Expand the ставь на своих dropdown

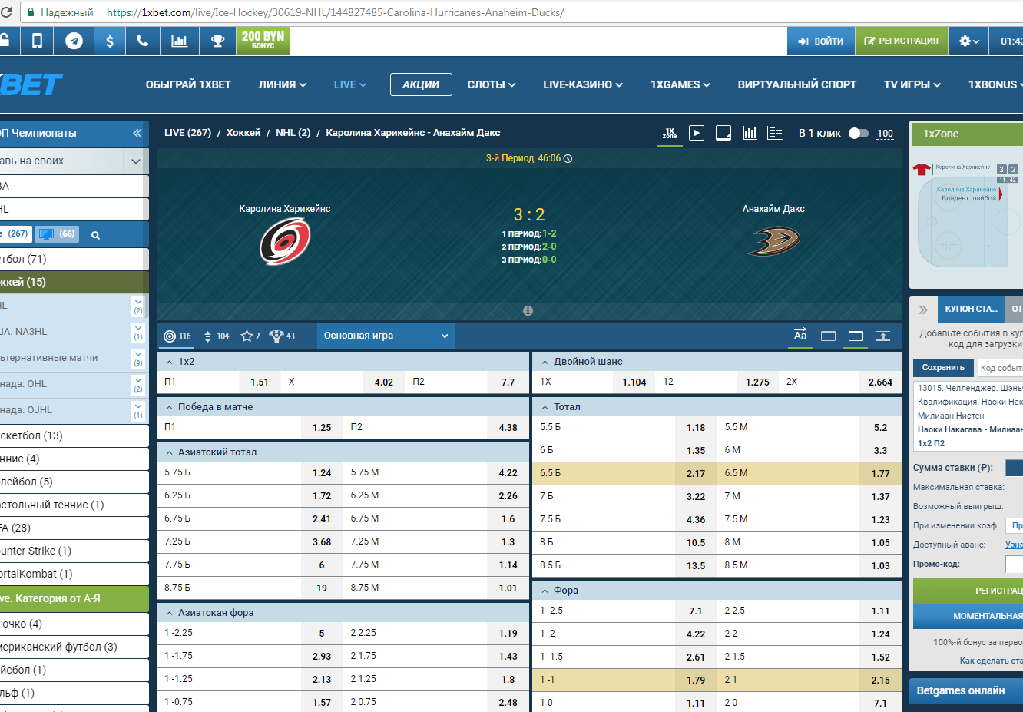135,161
